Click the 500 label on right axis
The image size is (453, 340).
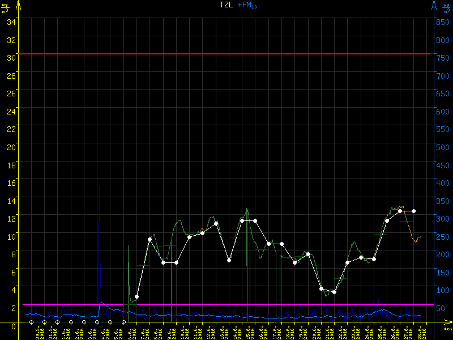pos(442,147)
